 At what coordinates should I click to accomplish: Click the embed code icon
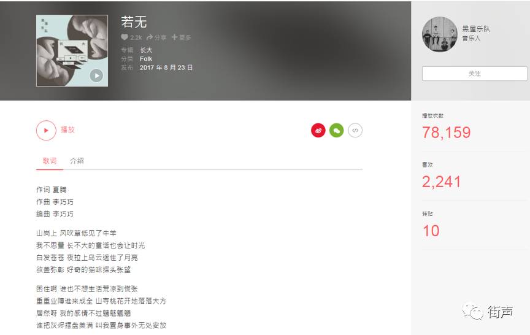coord(355,131)
